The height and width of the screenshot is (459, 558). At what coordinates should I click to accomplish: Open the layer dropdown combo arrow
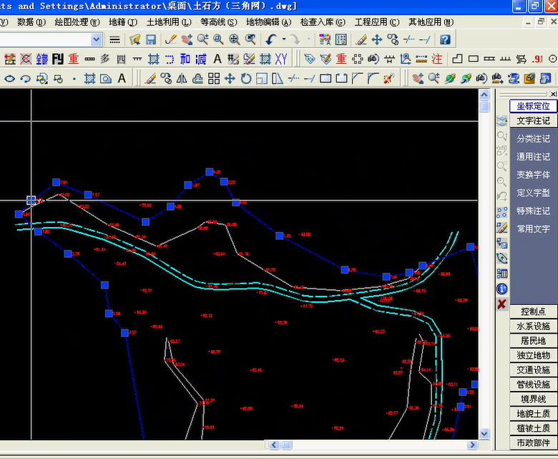coord(96,39)
